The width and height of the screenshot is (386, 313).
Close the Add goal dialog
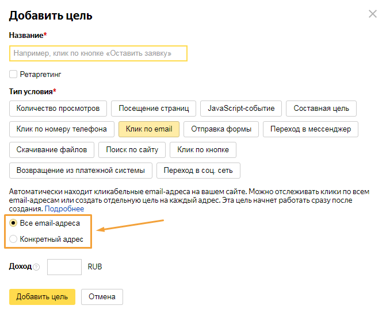[373, 14]
